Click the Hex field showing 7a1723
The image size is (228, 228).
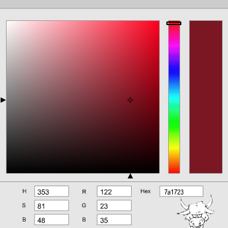coord(181,192)
